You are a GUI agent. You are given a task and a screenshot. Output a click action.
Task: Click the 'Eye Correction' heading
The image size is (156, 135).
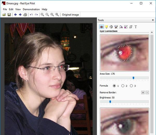pyautogui.click(x=108, y=31)
